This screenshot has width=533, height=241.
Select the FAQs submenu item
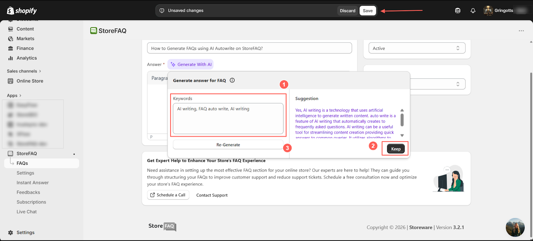(42, 163)
